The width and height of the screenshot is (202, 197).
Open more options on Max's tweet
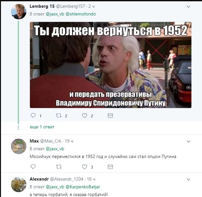pyautogui.click(x=188, y=142)
